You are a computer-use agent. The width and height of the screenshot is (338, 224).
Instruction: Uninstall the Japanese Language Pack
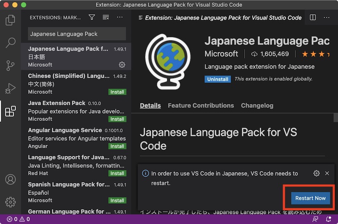tap(218, 79)
